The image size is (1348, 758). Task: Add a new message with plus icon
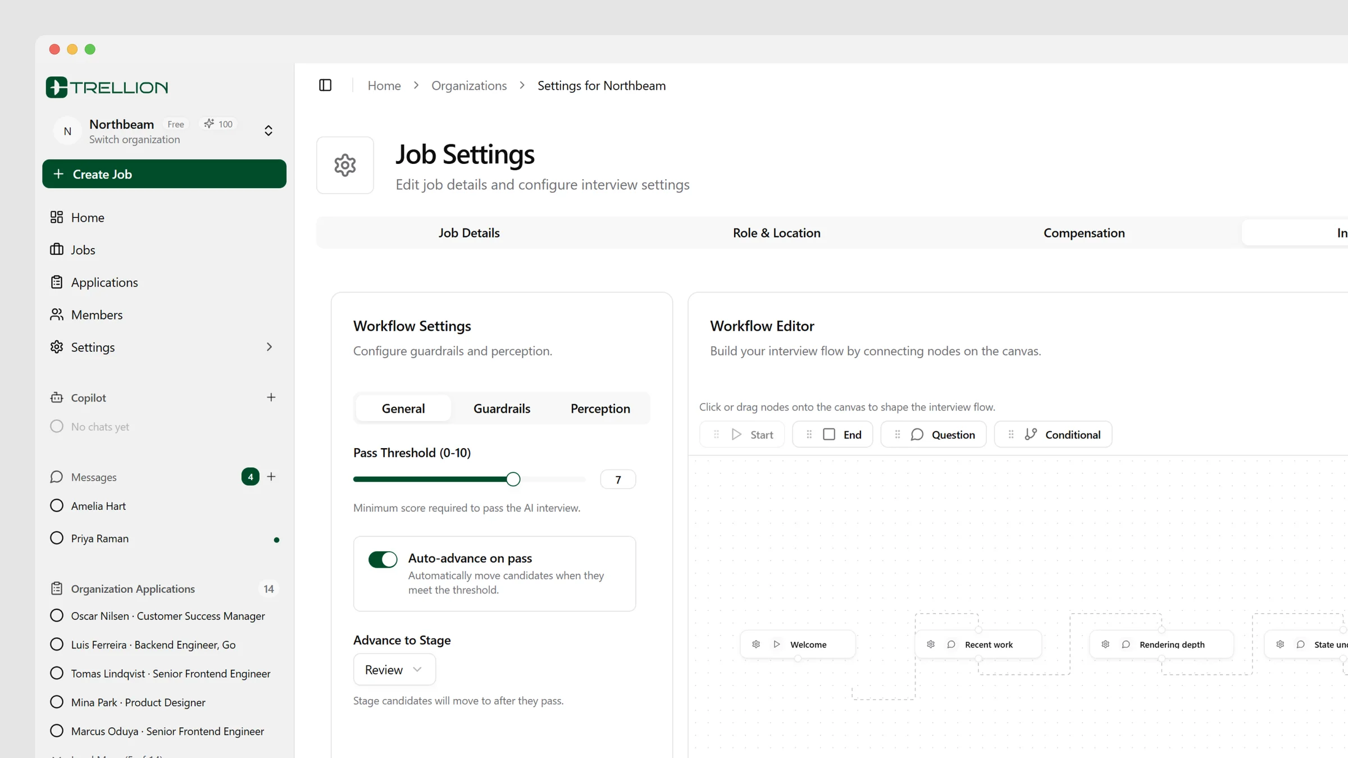(271, 477)
